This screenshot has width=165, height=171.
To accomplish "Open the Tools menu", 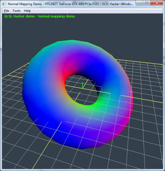I will (x=16, y=11).
